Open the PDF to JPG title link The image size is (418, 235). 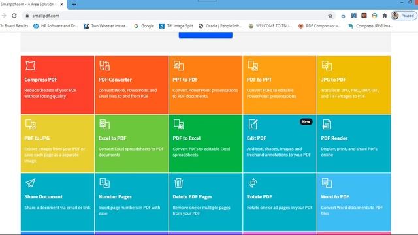[37, 138]
